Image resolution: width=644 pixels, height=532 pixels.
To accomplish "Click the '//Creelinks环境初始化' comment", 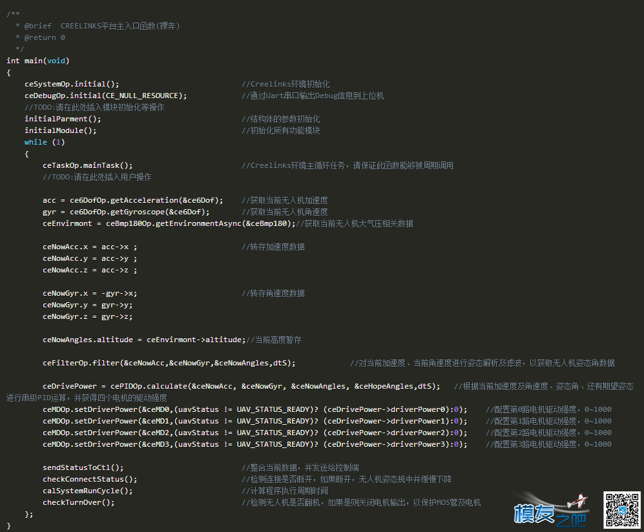I will (x=286, y=84).
